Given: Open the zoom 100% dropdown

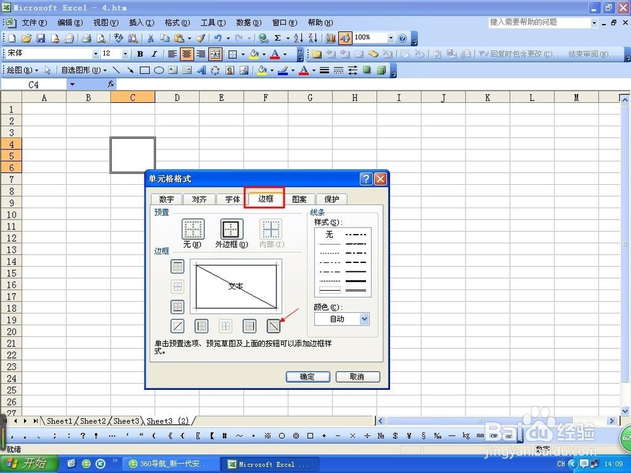Looking at the screenshot, I should pos(391,38).
